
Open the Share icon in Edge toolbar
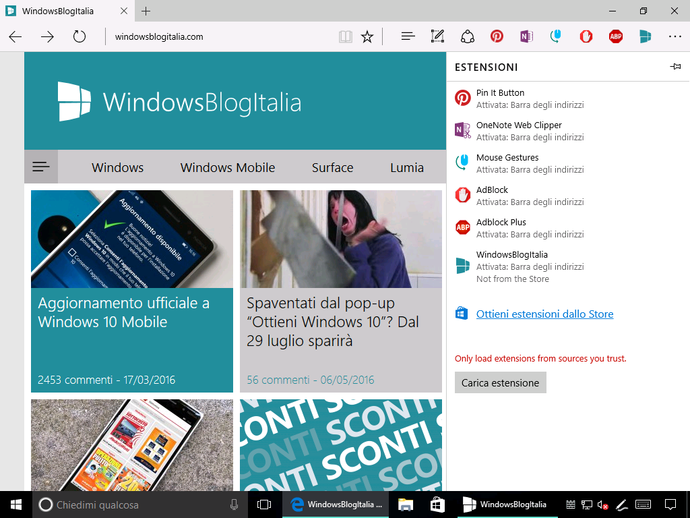click(x=468, y=36)
